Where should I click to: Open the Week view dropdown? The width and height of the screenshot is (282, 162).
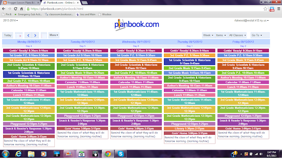point(208,35)
